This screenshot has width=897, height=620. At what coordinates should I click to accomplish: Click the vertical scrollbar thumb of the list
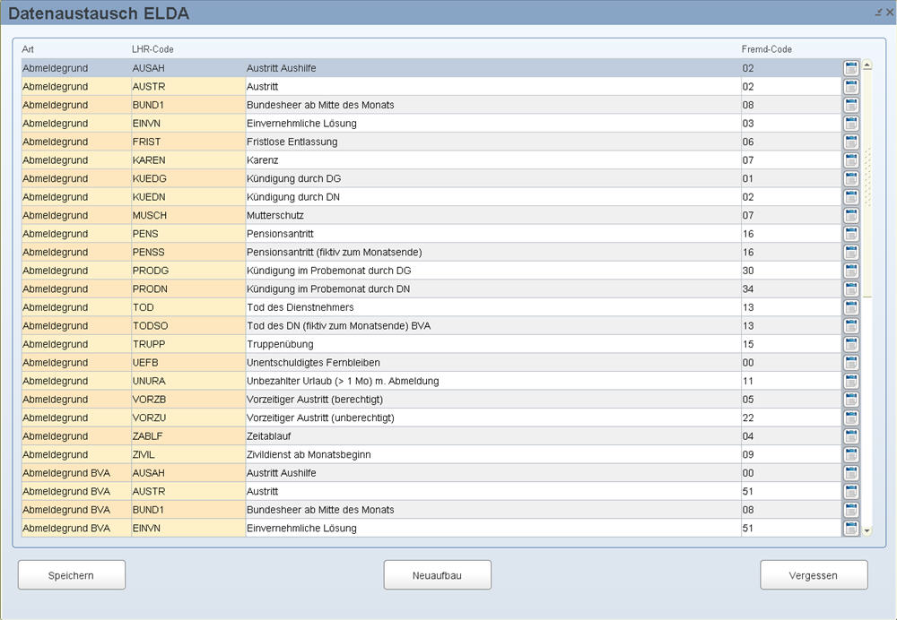tap(867, 184)
